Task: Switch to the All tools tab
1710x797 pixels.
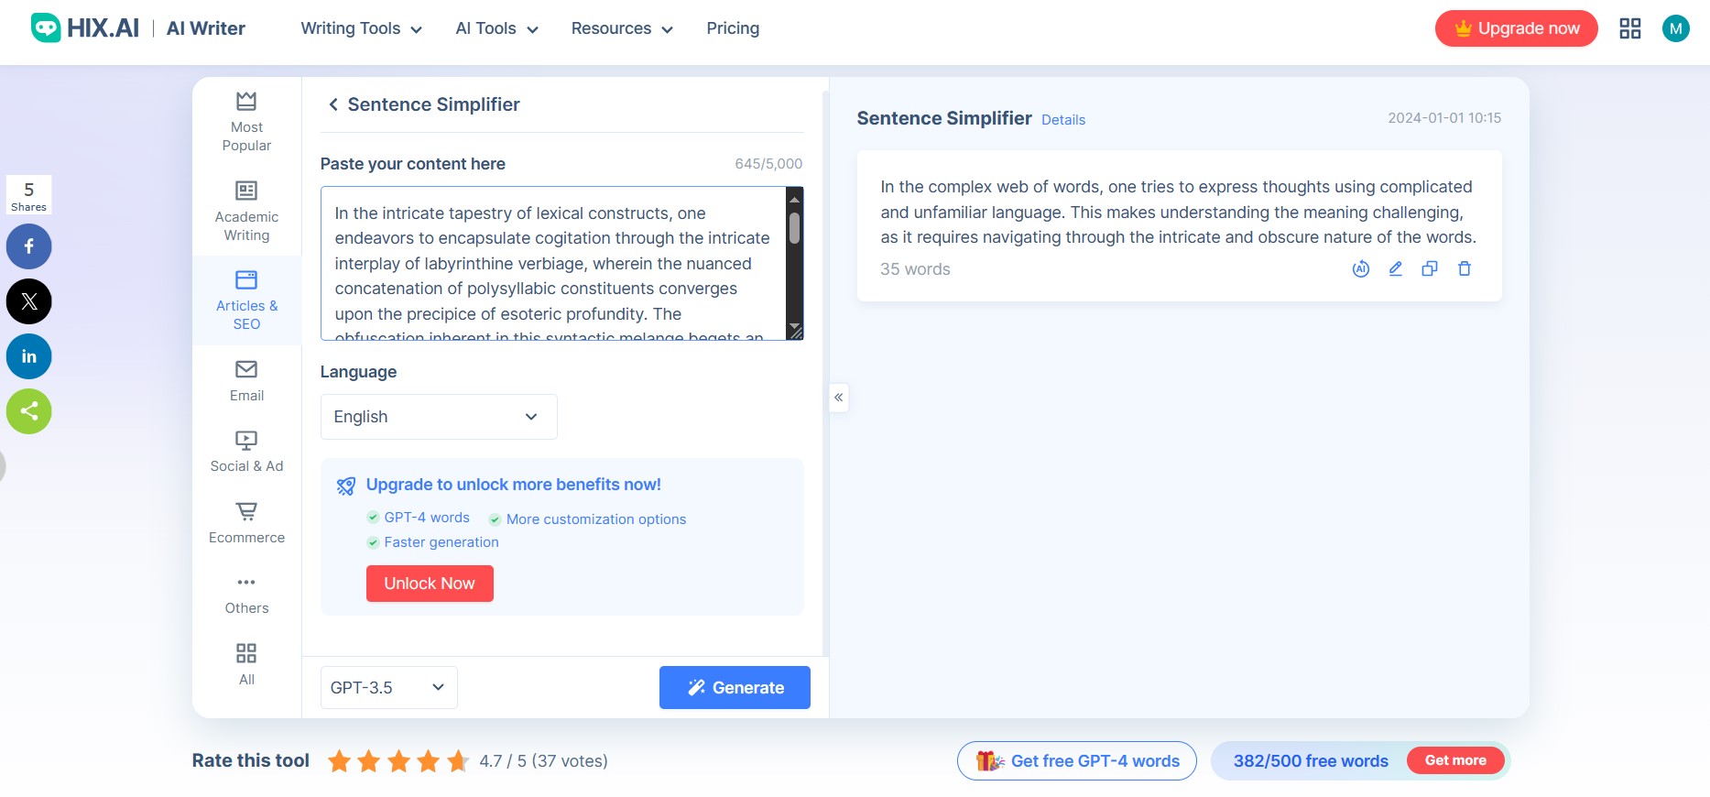Action: 245,663
